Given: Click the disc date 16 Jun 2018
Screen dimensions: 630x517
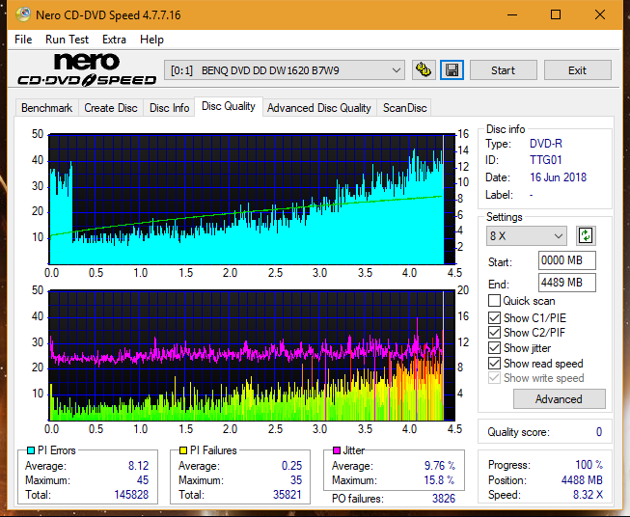Looking at the screenshot, I should click(558, 177).
